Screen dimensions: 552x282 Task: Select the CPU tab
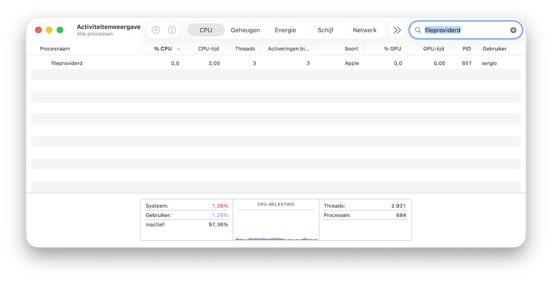click(x=206, y=30)
